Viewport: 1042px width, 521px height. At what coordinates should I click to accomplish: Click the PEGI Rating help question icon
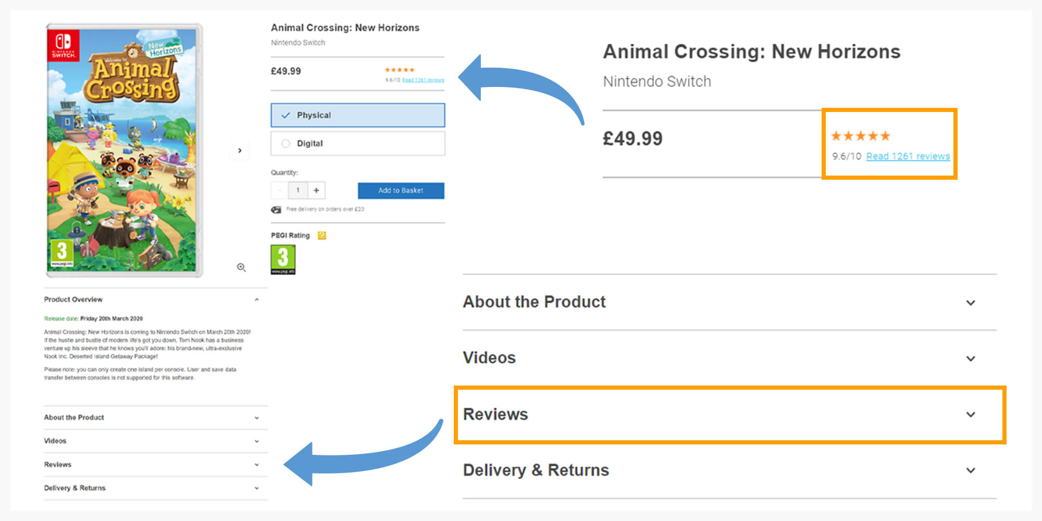tap(322, 235)
